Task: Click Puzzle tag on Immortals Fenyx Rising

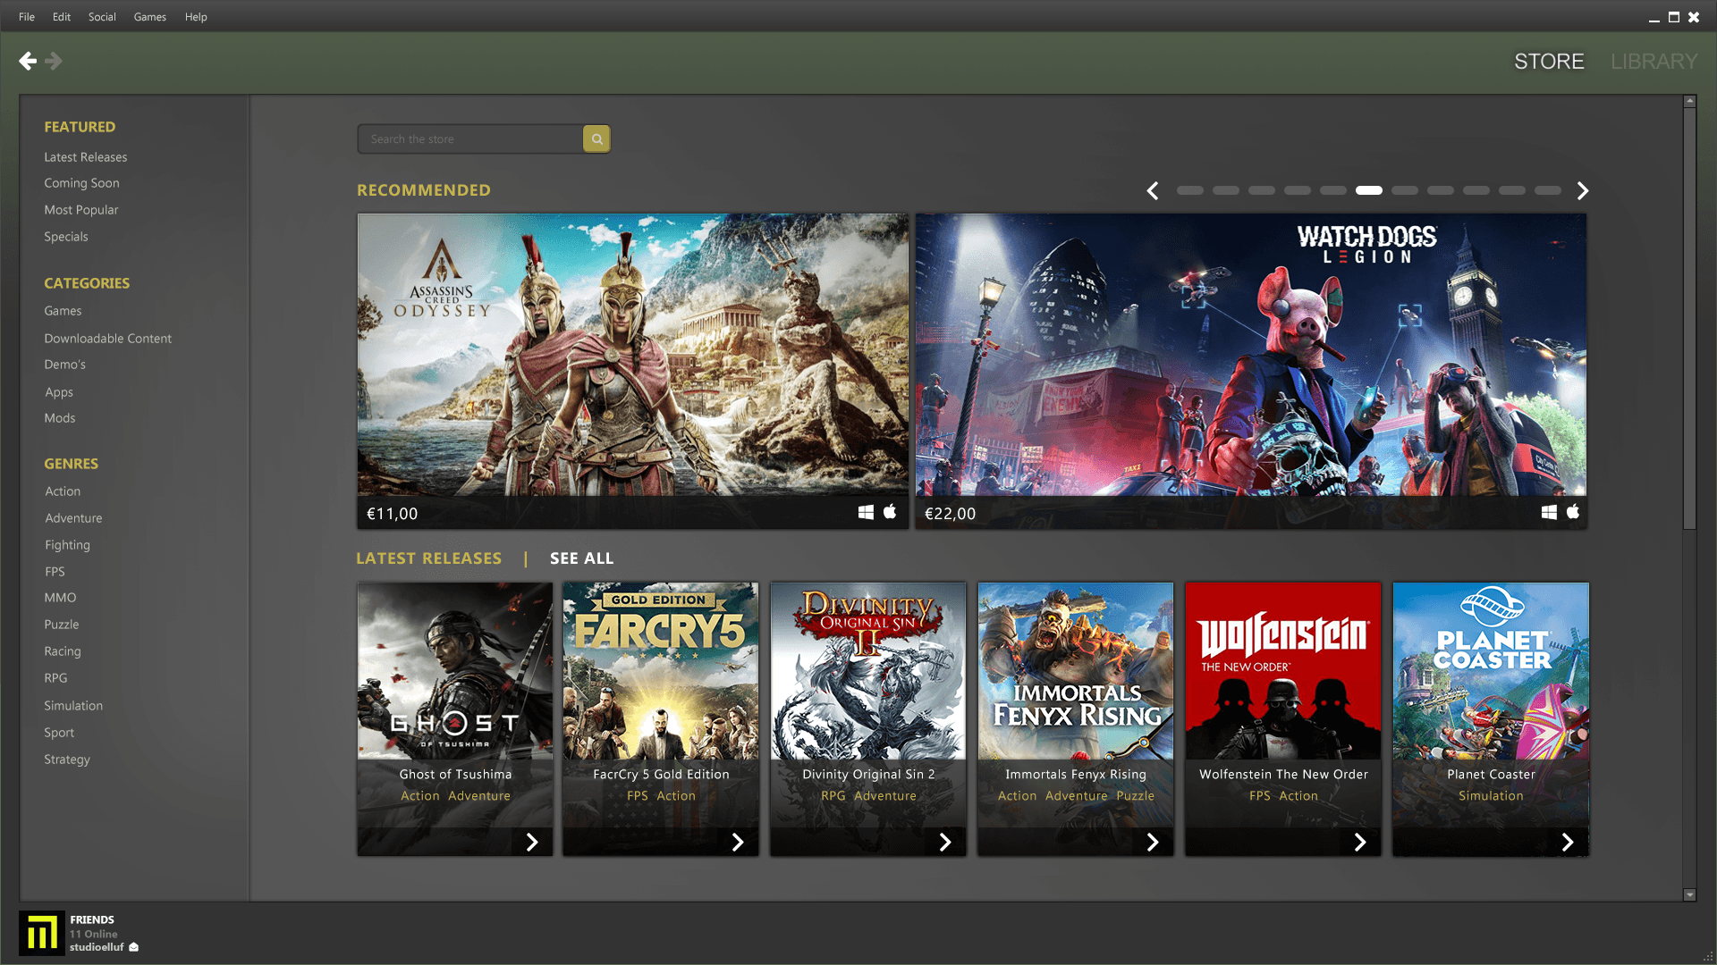Action: click(1135, 796)
